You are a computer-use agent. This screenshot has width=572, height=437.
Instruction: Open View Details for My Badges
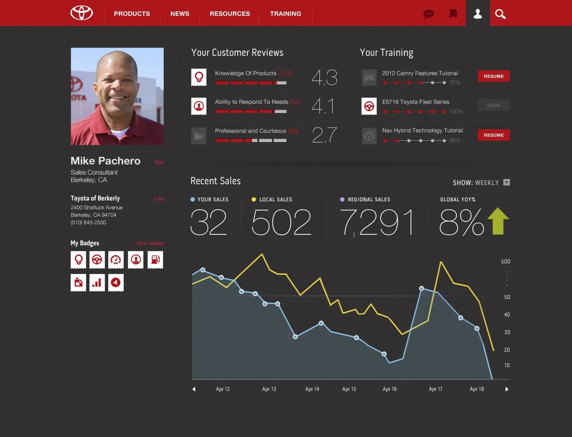[x=150, y=243]
